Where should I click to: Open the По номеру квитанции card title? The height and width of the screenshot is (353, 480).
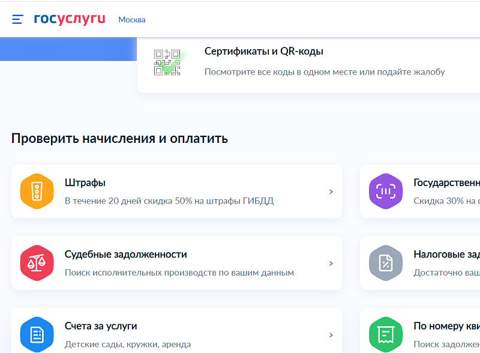[446, 326]
